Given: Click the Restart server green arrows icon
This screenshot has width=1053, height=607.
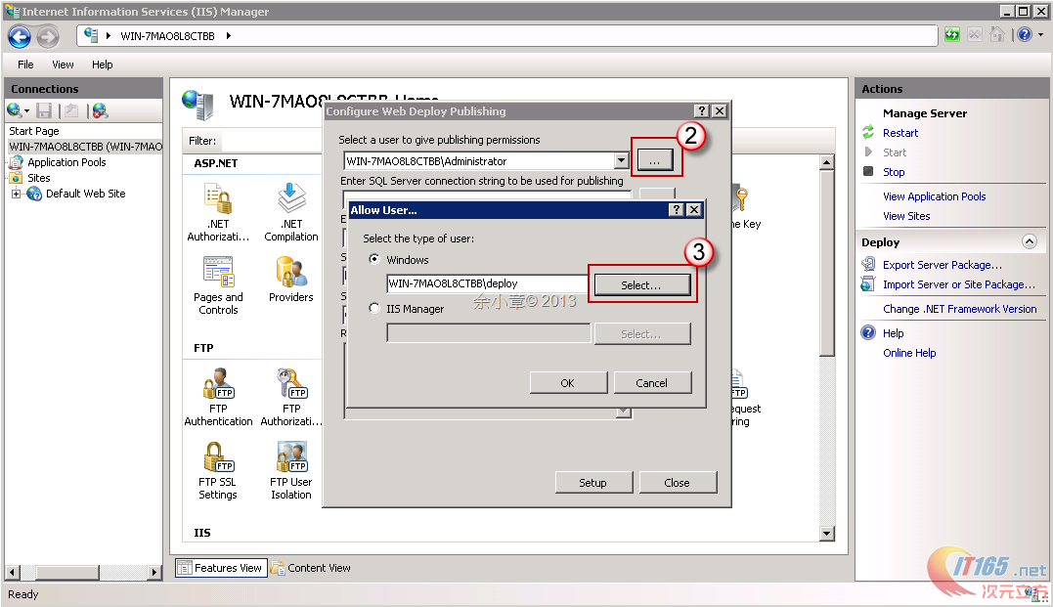Looking at the screenshot, I should coord(868,132).
